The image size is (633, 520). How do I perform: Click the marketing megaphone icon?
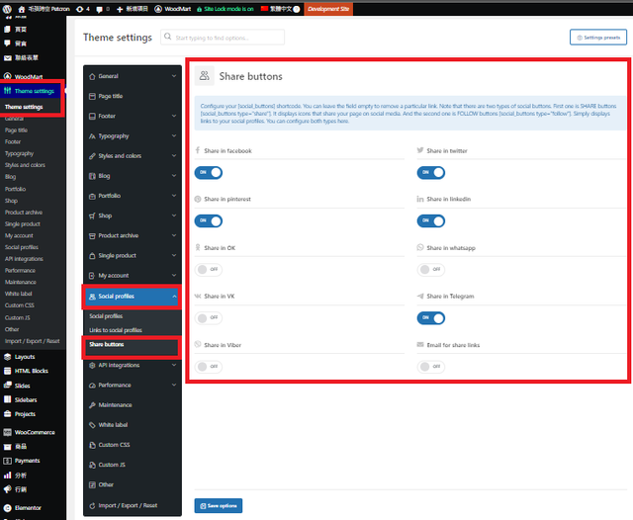[x=7, y=489]
